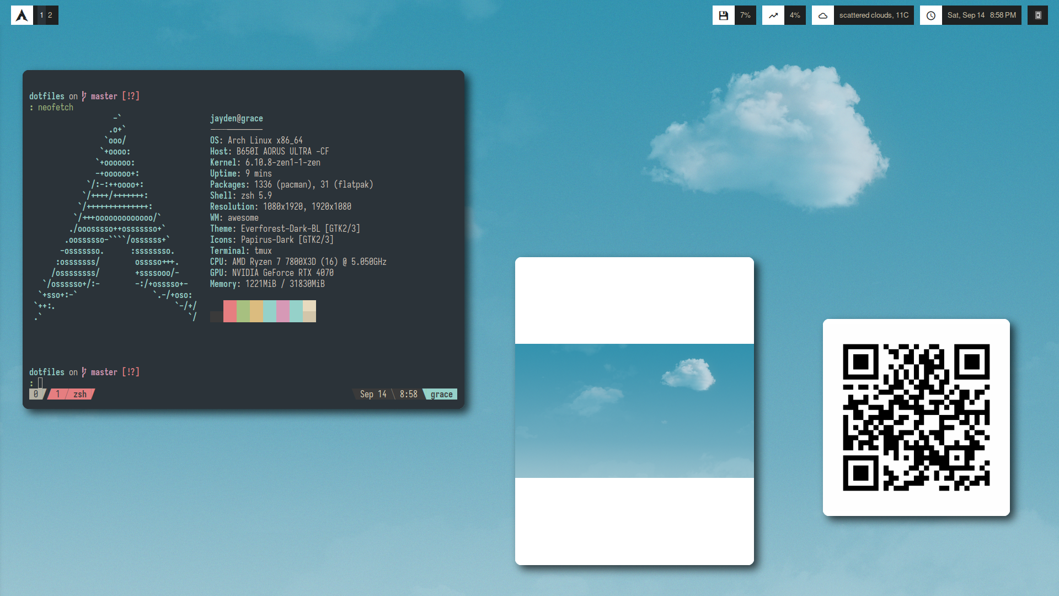
Task: Click the floppy disk usage icon
Action: (x=723, y=15)
